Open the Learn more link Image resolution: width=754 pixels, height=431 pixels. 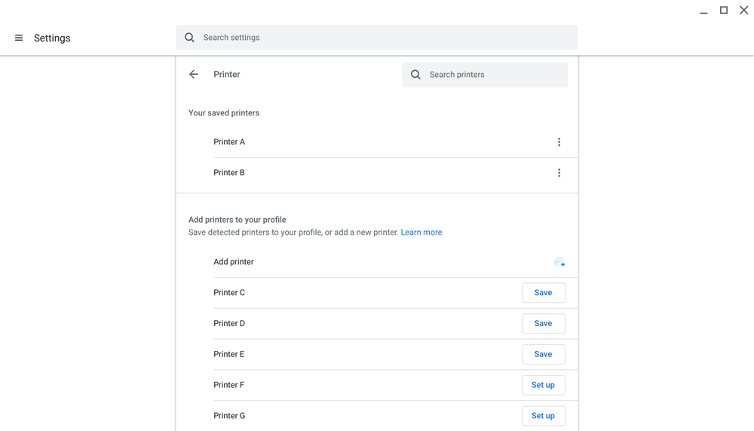(421, 232)
